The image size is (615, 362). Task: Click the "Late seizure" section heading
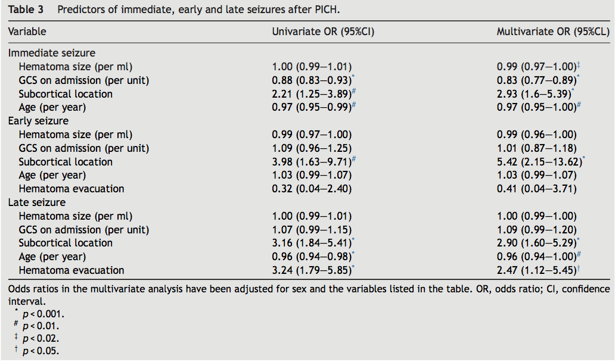(36, 202)
